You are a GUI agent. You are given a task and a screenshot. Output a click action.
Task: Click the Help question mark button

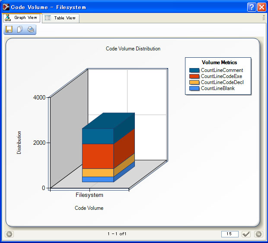252,7
